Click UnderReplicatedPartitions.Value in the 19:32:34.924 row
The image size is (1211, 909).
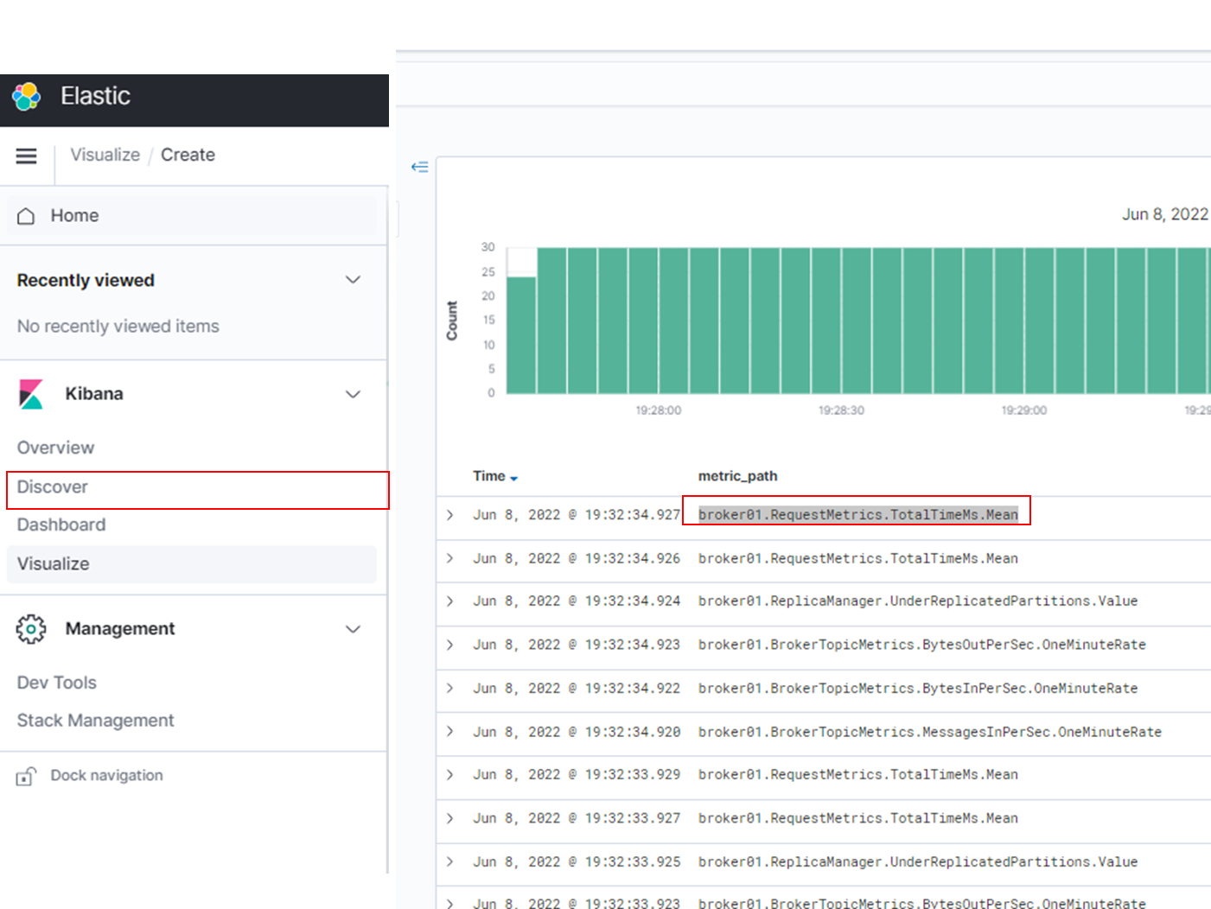[1014, 601]
